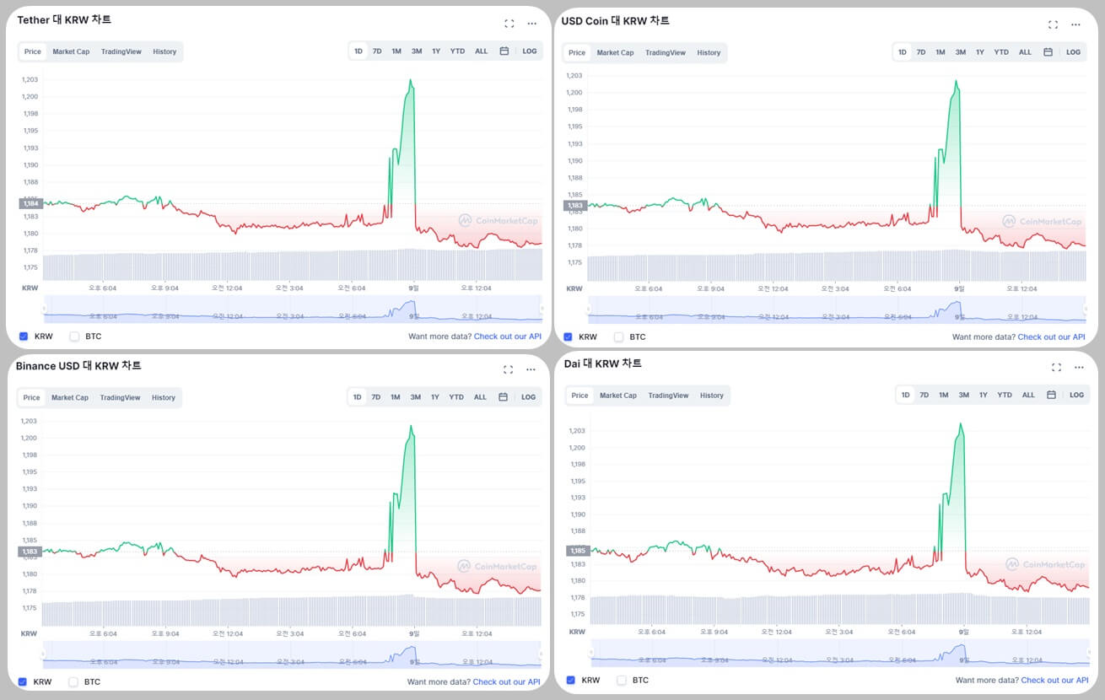
Task: Open fullscreen icon on USD Coin chart
Action: click(1054, 24)
